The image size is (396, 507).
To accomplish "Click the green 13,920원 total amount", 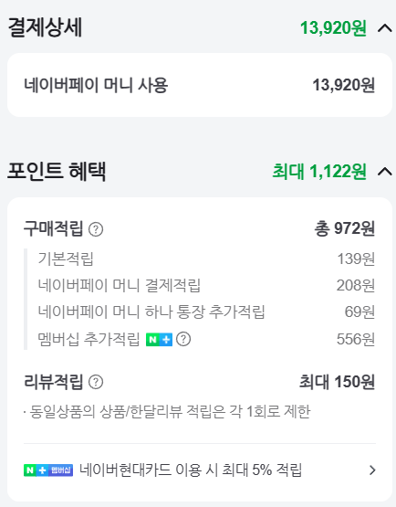I will [333, 27].
